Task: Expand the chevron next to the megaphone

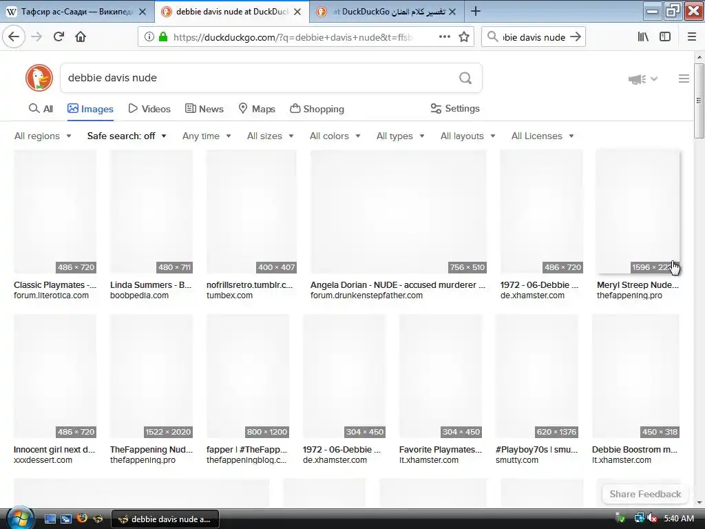Action: click(x=654, y=79)
